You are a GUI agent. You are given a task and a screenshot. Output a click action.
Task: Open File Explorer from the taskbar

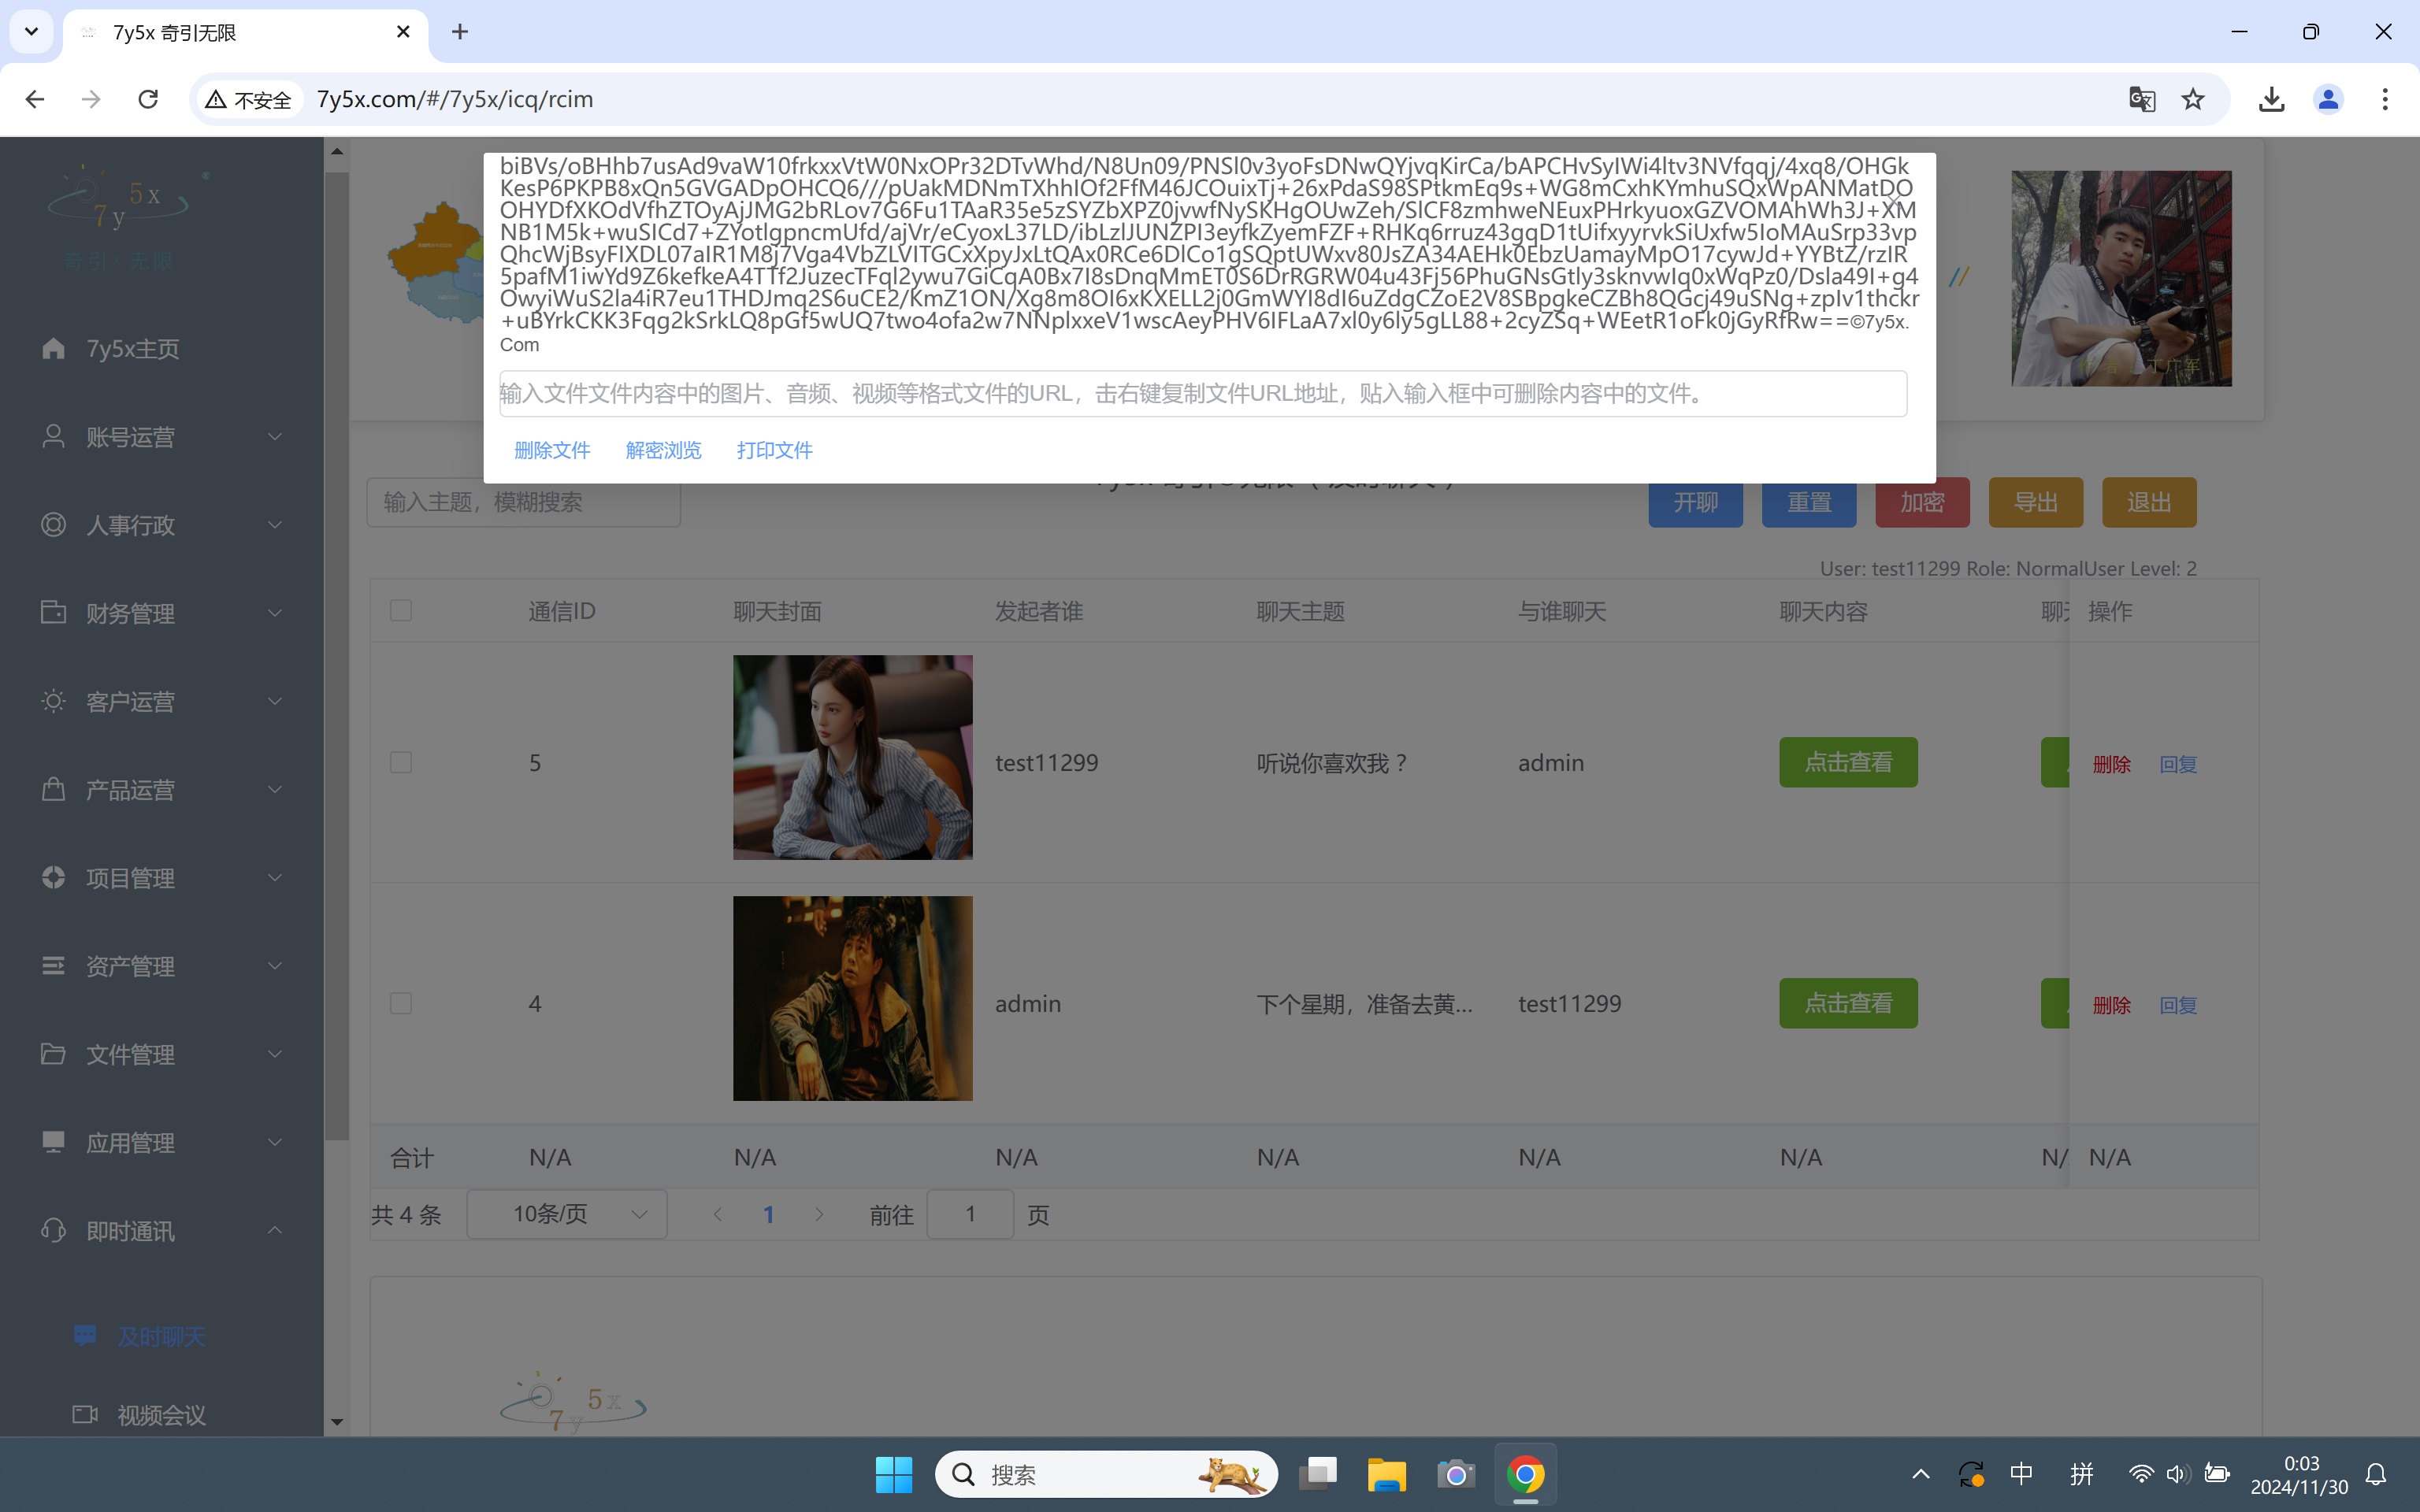pos(1386,1474)
